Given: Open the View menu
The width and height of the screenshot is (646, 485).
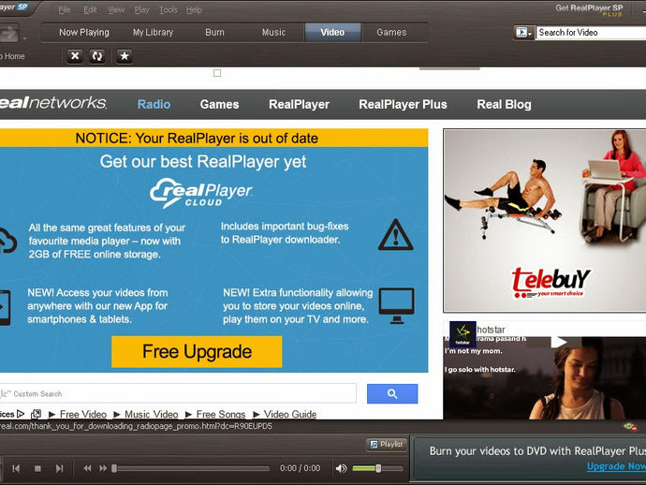Looking at the screenshot, I should point(116,10).
